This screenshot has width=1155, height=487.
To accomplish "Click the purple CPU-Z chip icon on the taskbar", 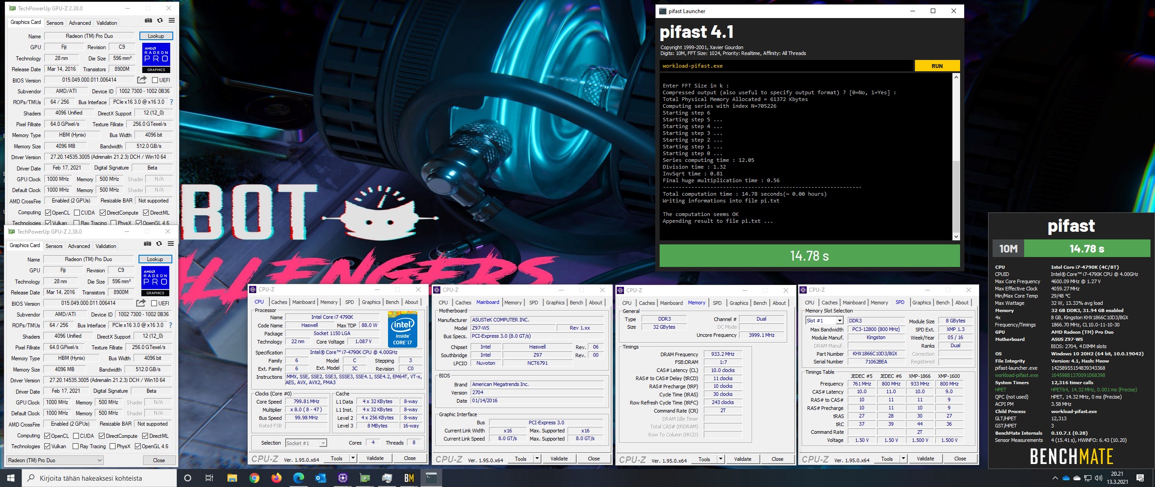I will tap(342, 478).
